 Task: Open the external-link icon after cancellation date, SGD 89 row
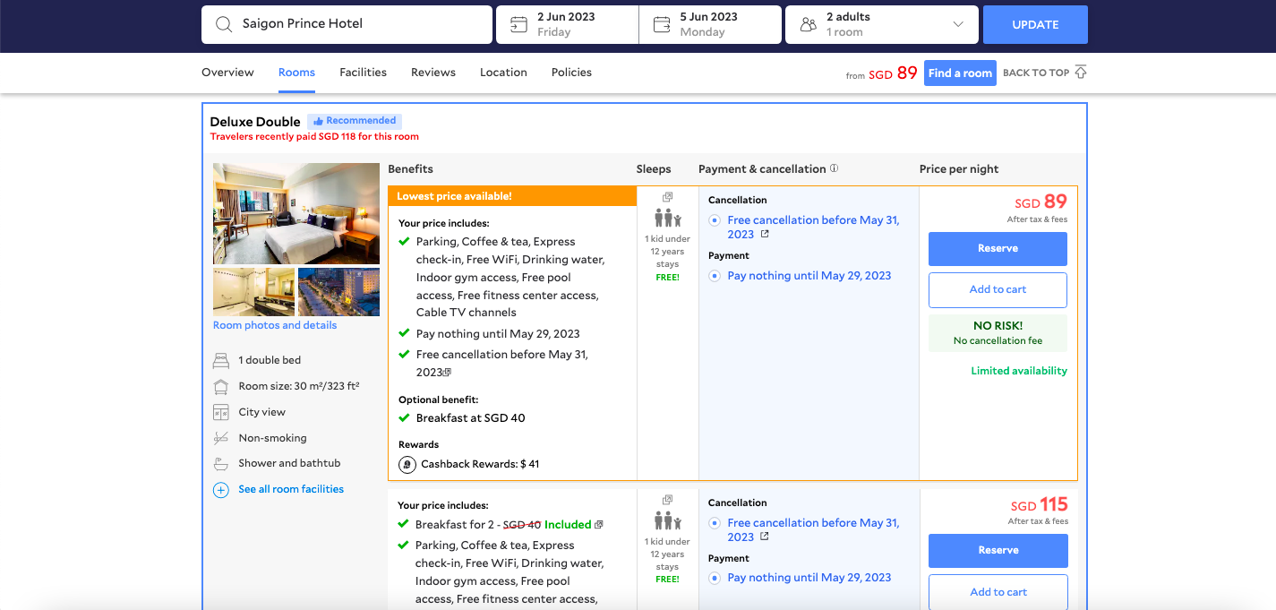point(765,235)
